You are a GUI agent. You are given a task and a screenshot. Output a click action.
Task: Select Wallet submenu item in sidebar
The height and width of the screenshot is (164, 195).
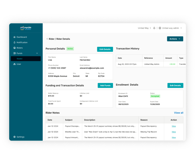[x=19, y=59]
